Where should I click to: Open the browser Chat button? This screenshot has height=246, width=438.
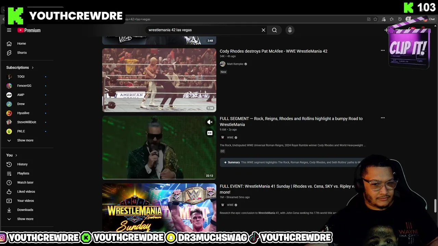tap(429, 19)
